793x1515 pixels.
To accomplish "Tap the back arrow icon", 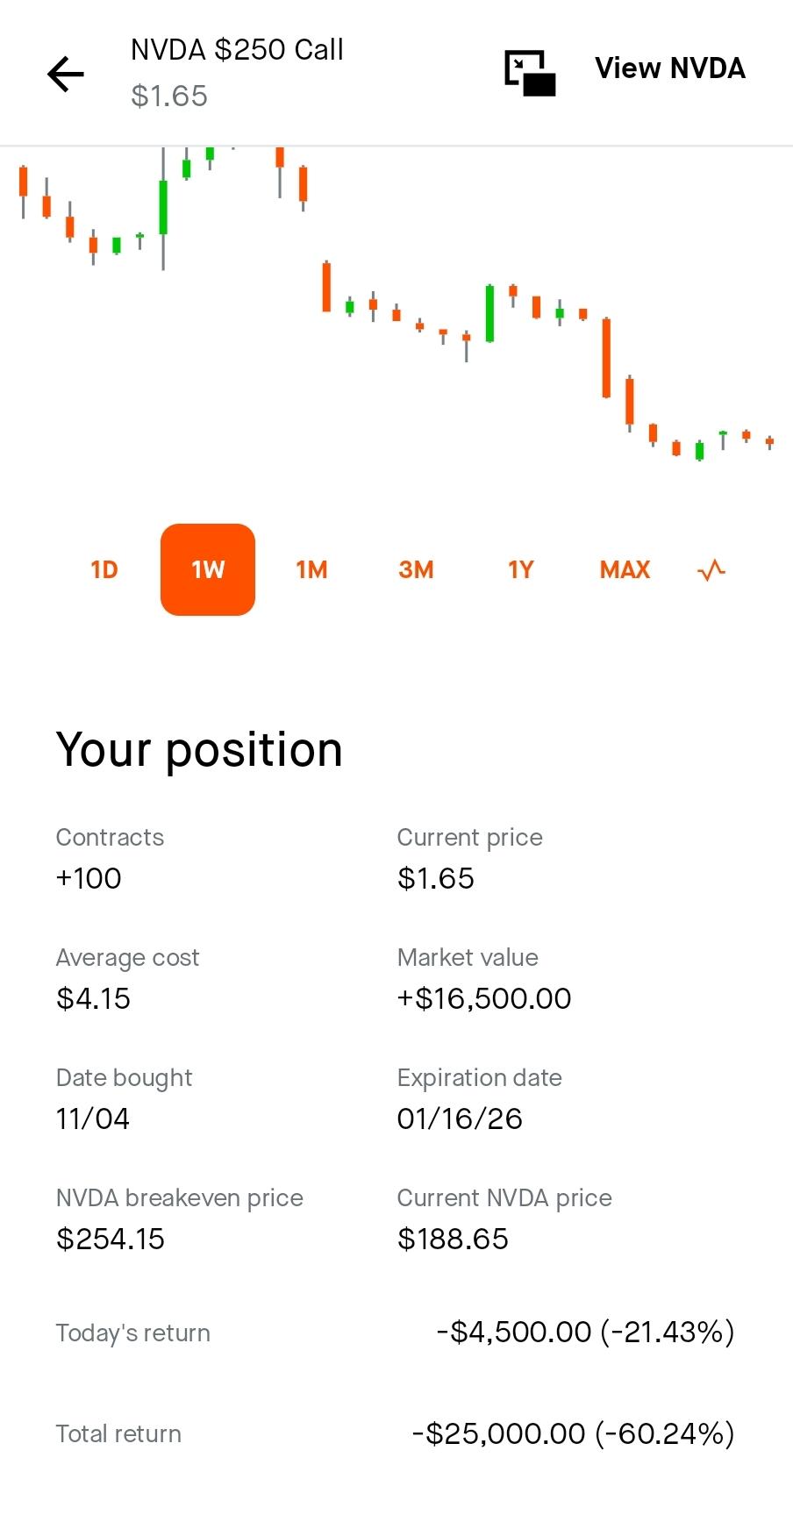I will coord(66,74).
